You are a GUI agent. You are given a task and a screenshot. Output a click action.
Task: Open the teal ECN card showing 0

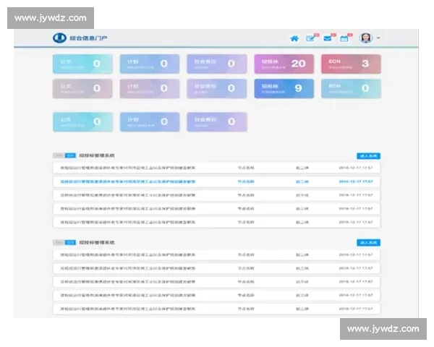351,89
